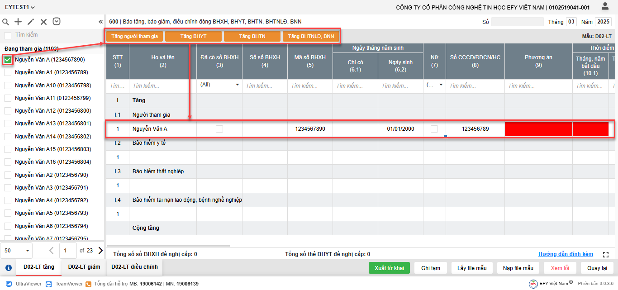
Task: Check the select-all box beside Tìm kiếm
Action: click(8, 35)
